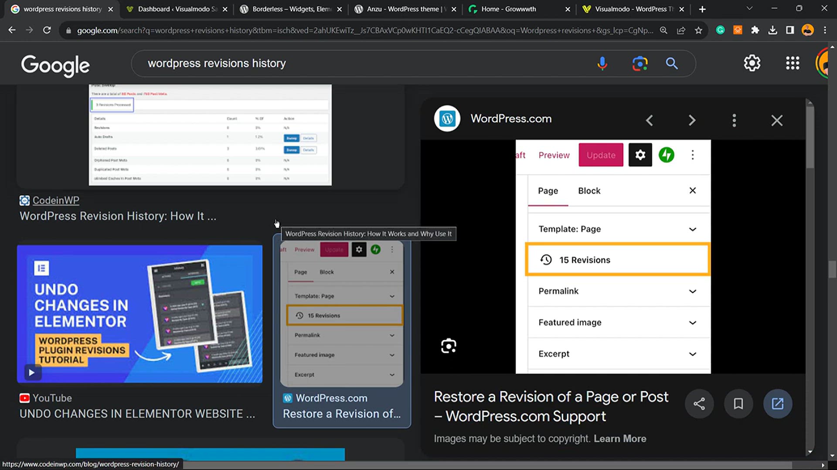Click the site info lock icon
Screen dimensions: 837x470
coord(68,30)
